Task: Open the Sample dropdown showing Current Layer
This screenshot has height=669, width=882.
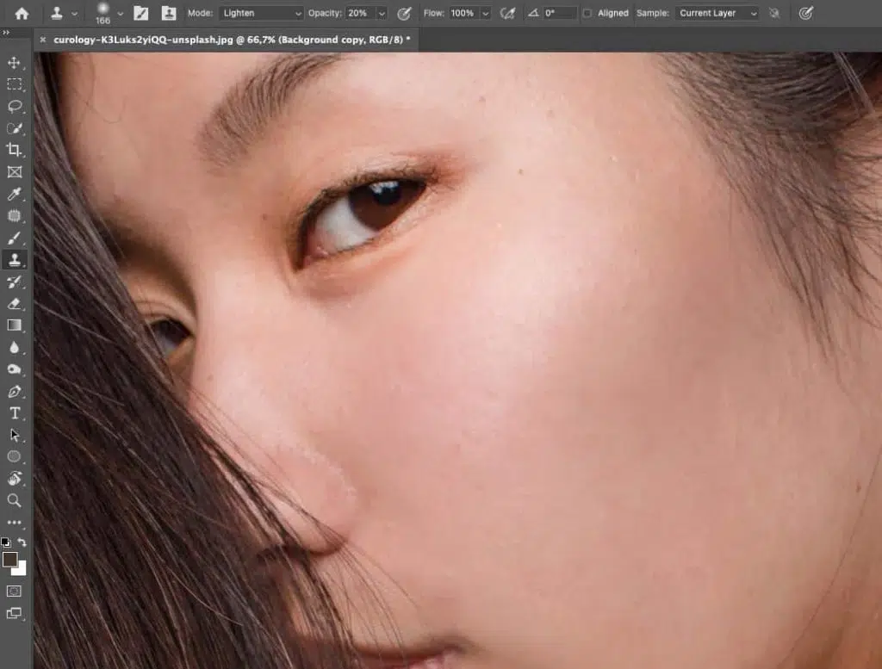Action: pyautogui.click(x=719, y=13)
